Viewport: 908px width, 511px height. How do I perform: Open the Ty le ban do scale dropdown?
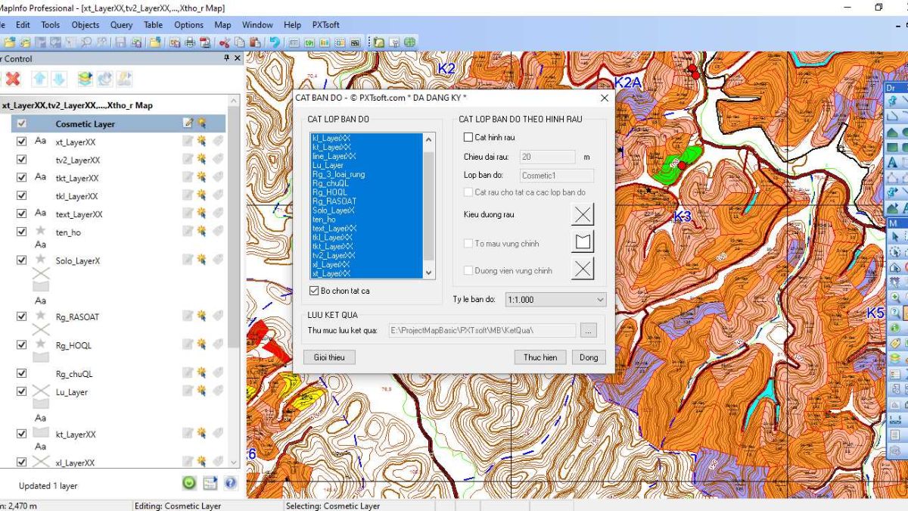pyautogui.click(x=555, y=300)
